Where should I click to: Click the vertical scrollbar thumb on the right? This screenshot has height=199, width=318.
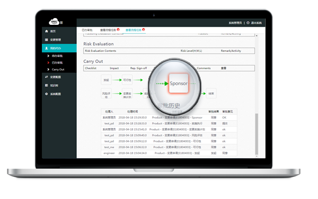[257, 133]
